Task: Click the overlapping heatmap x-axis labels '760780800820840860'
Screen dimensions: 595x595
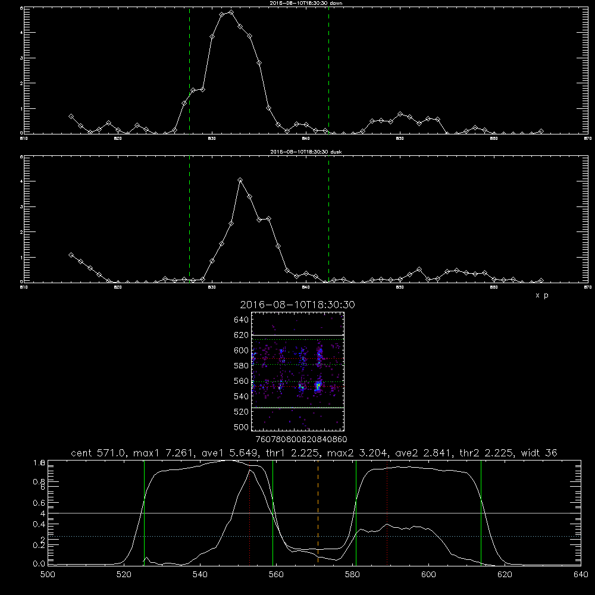Action: coord(302,440)
